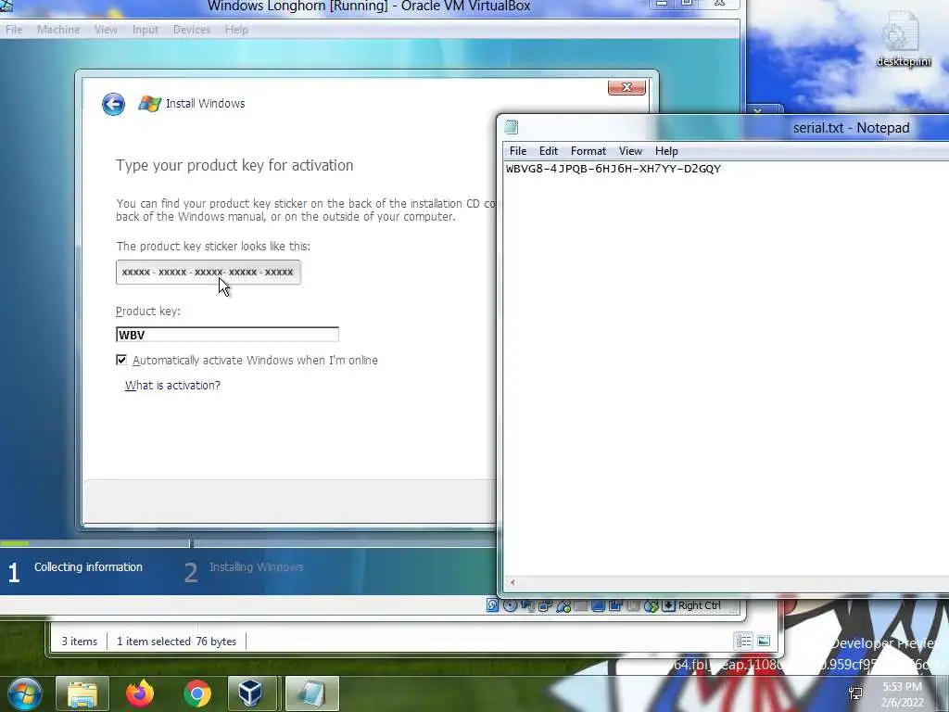Select the desktop.ini desktop icon

click(903, 40)
